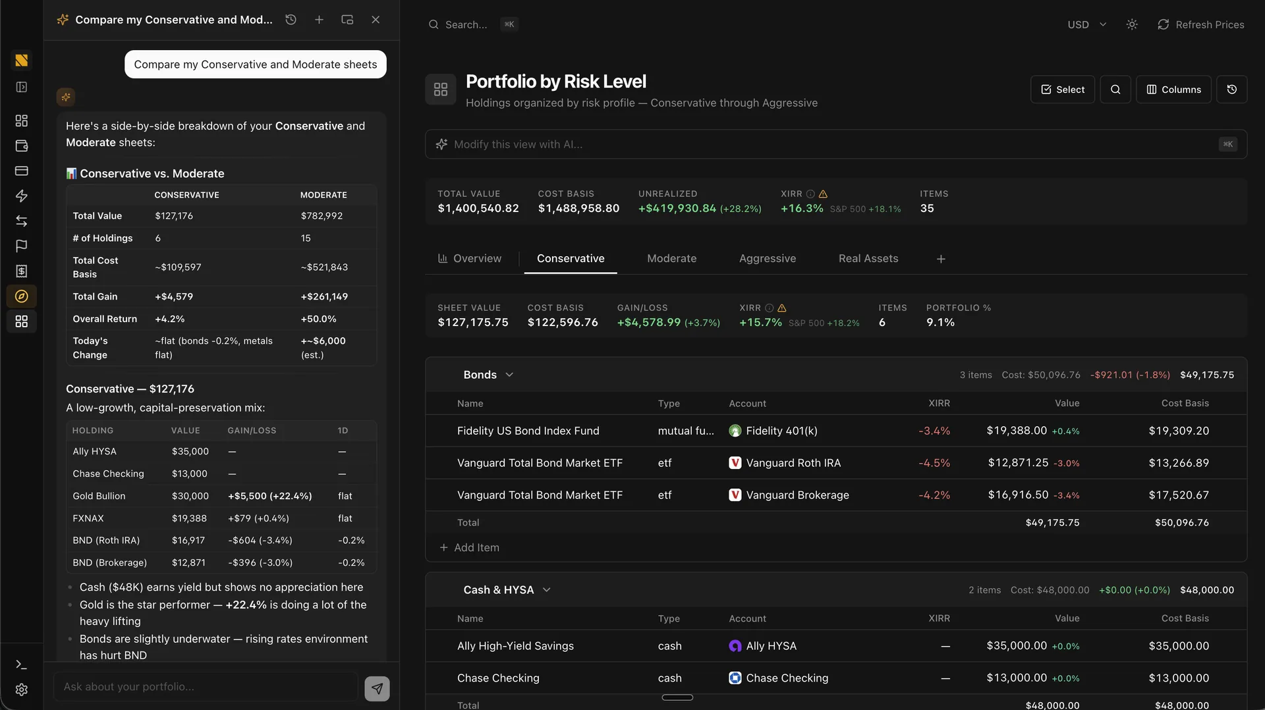
Task: Open the Chase Checking holding row
Action: [835, 678]
